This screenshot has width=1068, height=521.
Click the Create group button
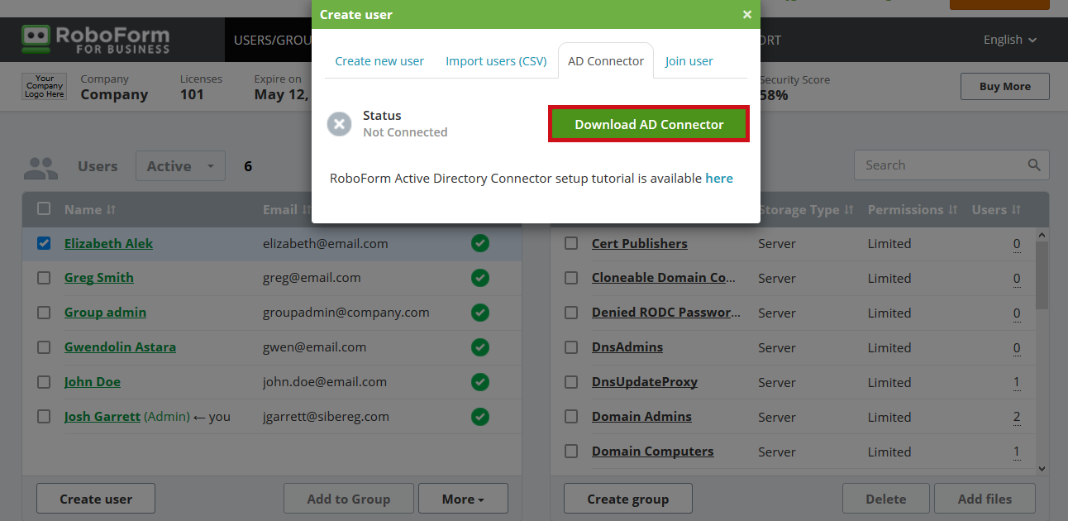click(628, 499)
